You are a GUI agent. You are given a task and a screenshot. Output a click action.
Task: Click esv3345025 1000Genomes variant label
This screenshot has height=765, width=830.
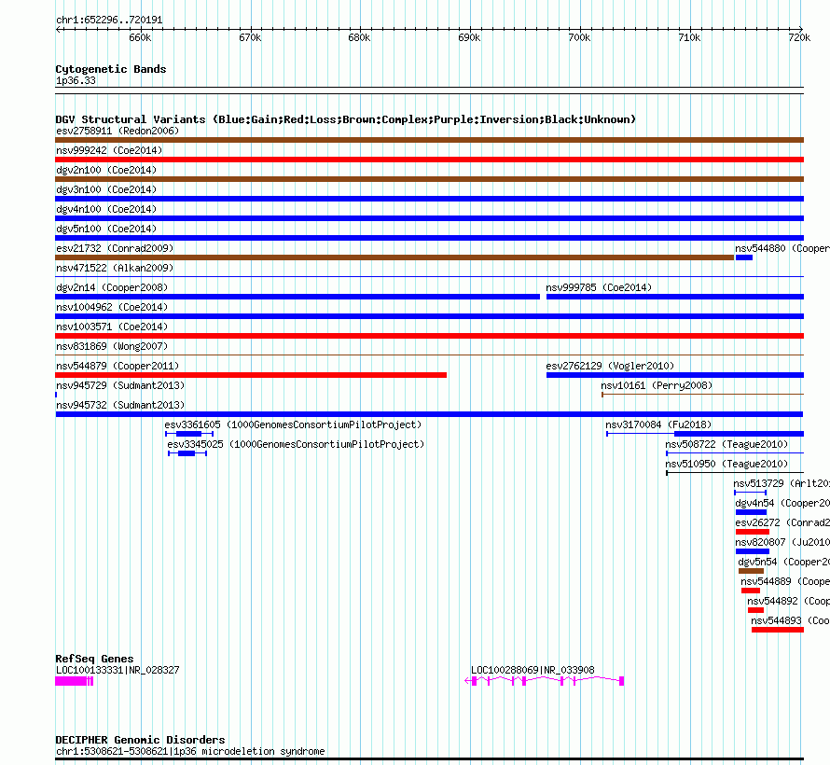(x=296, y=444)
